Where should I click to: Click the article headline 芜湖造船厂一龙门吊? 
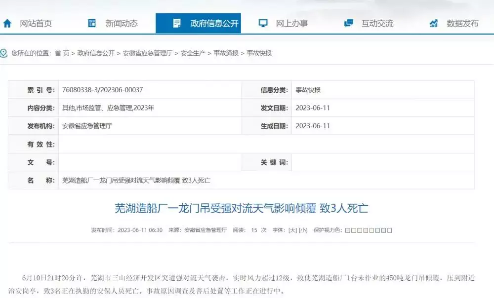click(241, 209)
